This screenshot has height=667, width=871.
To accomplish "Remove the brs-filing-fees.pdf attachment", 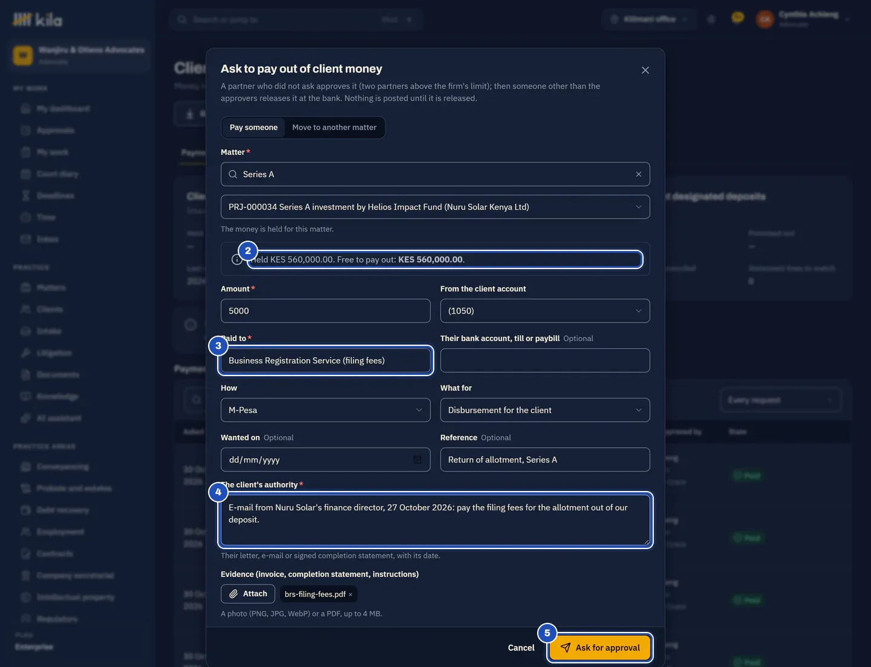I will coord(350,594).
